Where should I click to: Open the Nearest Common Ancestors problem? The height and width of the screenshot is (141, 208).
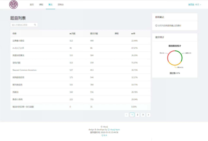(24, 70)
